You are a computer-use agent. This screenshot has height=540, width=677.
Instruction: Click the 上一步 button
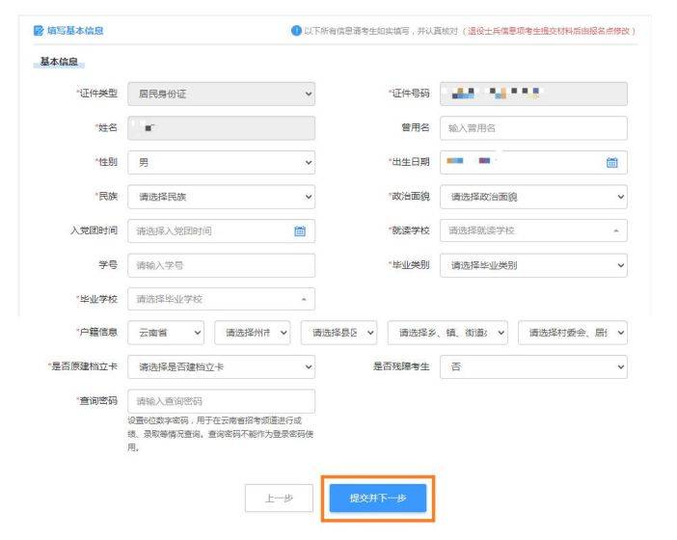[279, 499]
